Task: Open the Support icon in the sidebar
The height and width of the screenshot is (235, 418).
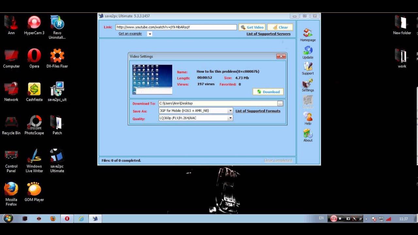Action: [308, 69]
